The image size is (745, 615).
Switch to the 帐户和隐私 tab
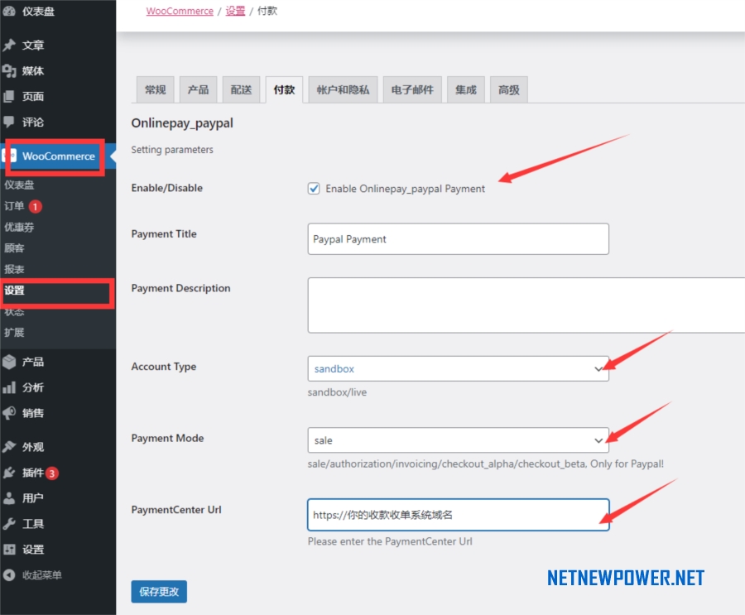(x=343, y=89)
